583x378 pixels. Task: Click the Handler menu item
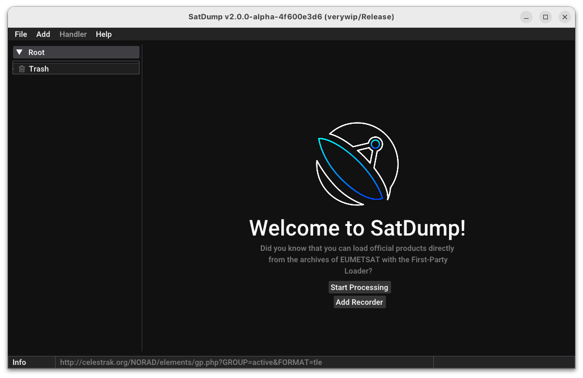pos(73,34)
